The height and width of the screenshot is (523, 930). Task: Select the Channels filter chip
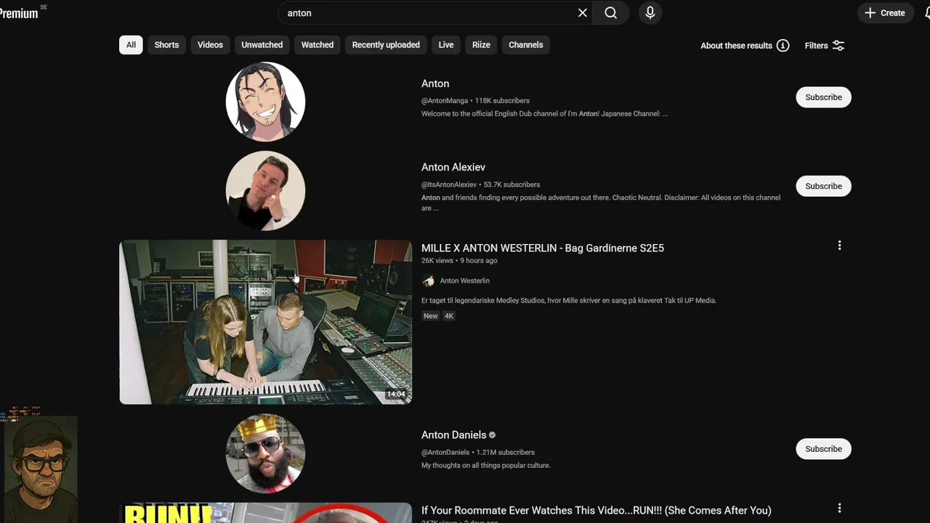point(526,45)
